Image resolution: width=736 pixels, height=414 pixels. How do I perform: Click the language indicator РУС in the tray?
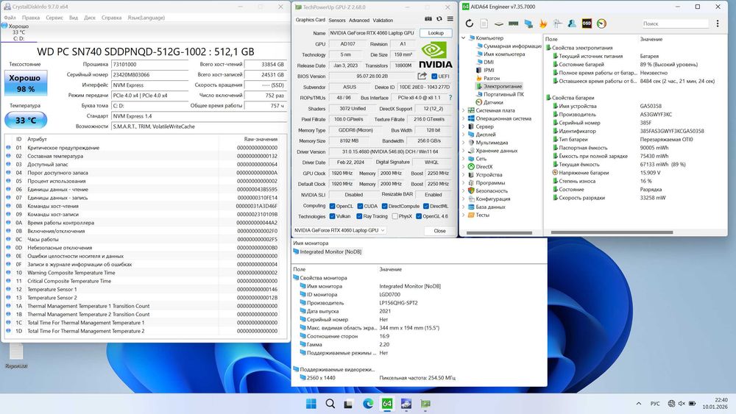pos(655,404)
